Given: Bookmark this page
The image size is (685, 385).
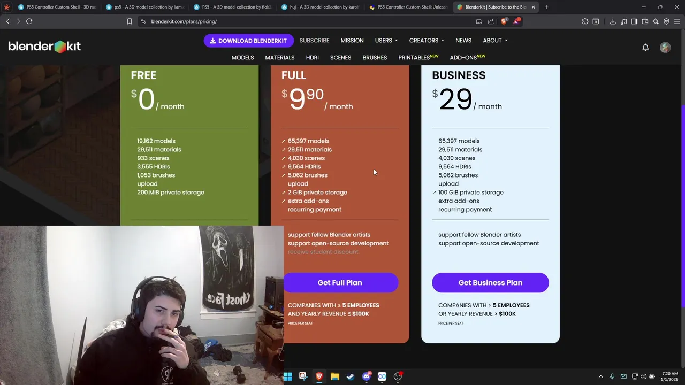Looking at the screenshot, I should (129, 21).
